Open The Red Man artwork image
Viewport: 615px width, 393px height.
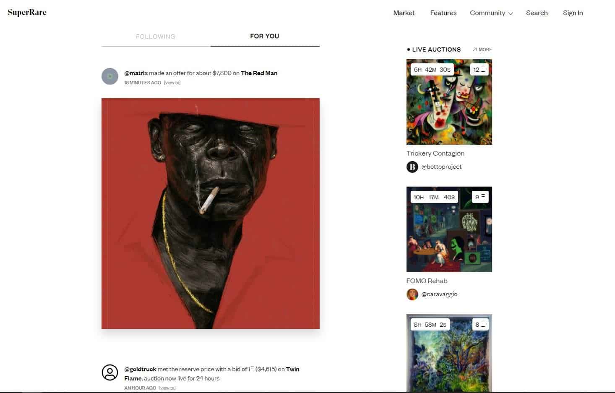(x=211, y=213)
